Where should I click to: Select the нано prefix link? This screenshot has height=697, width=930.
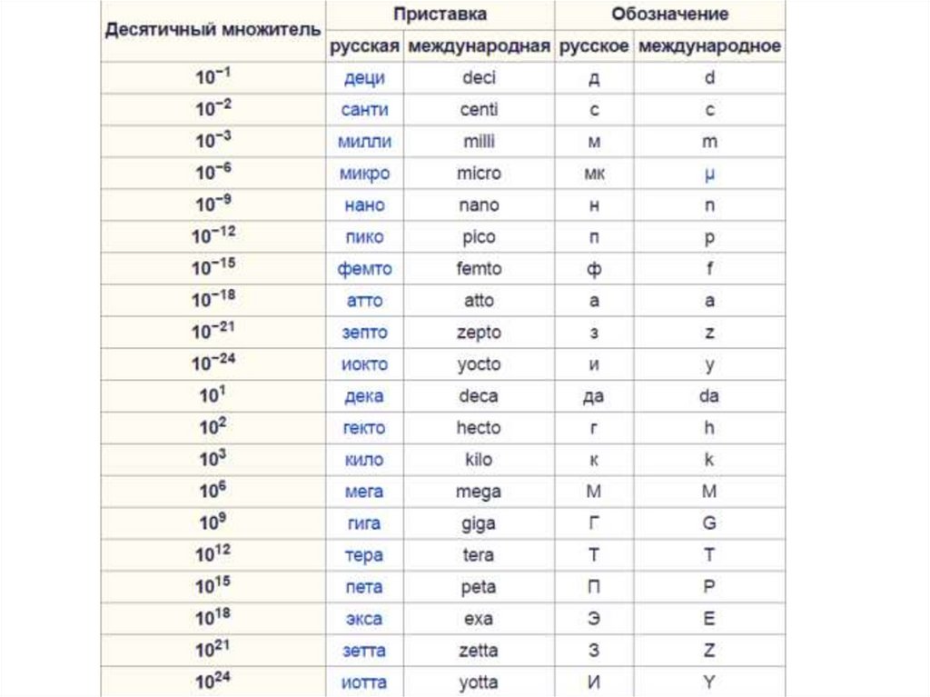pyautogui.click(x=363, y=205)
